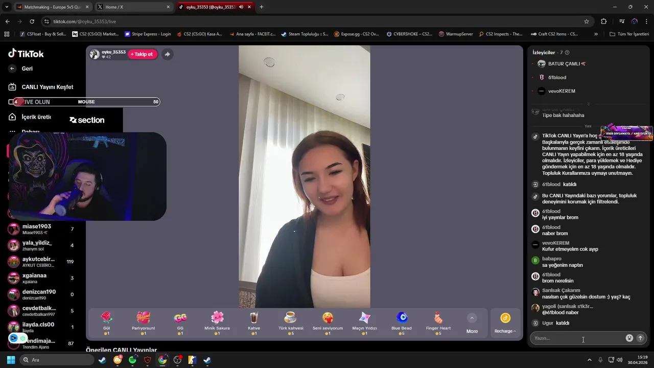
Task: Bookmark this page with star icon
Action: [587, 21]
